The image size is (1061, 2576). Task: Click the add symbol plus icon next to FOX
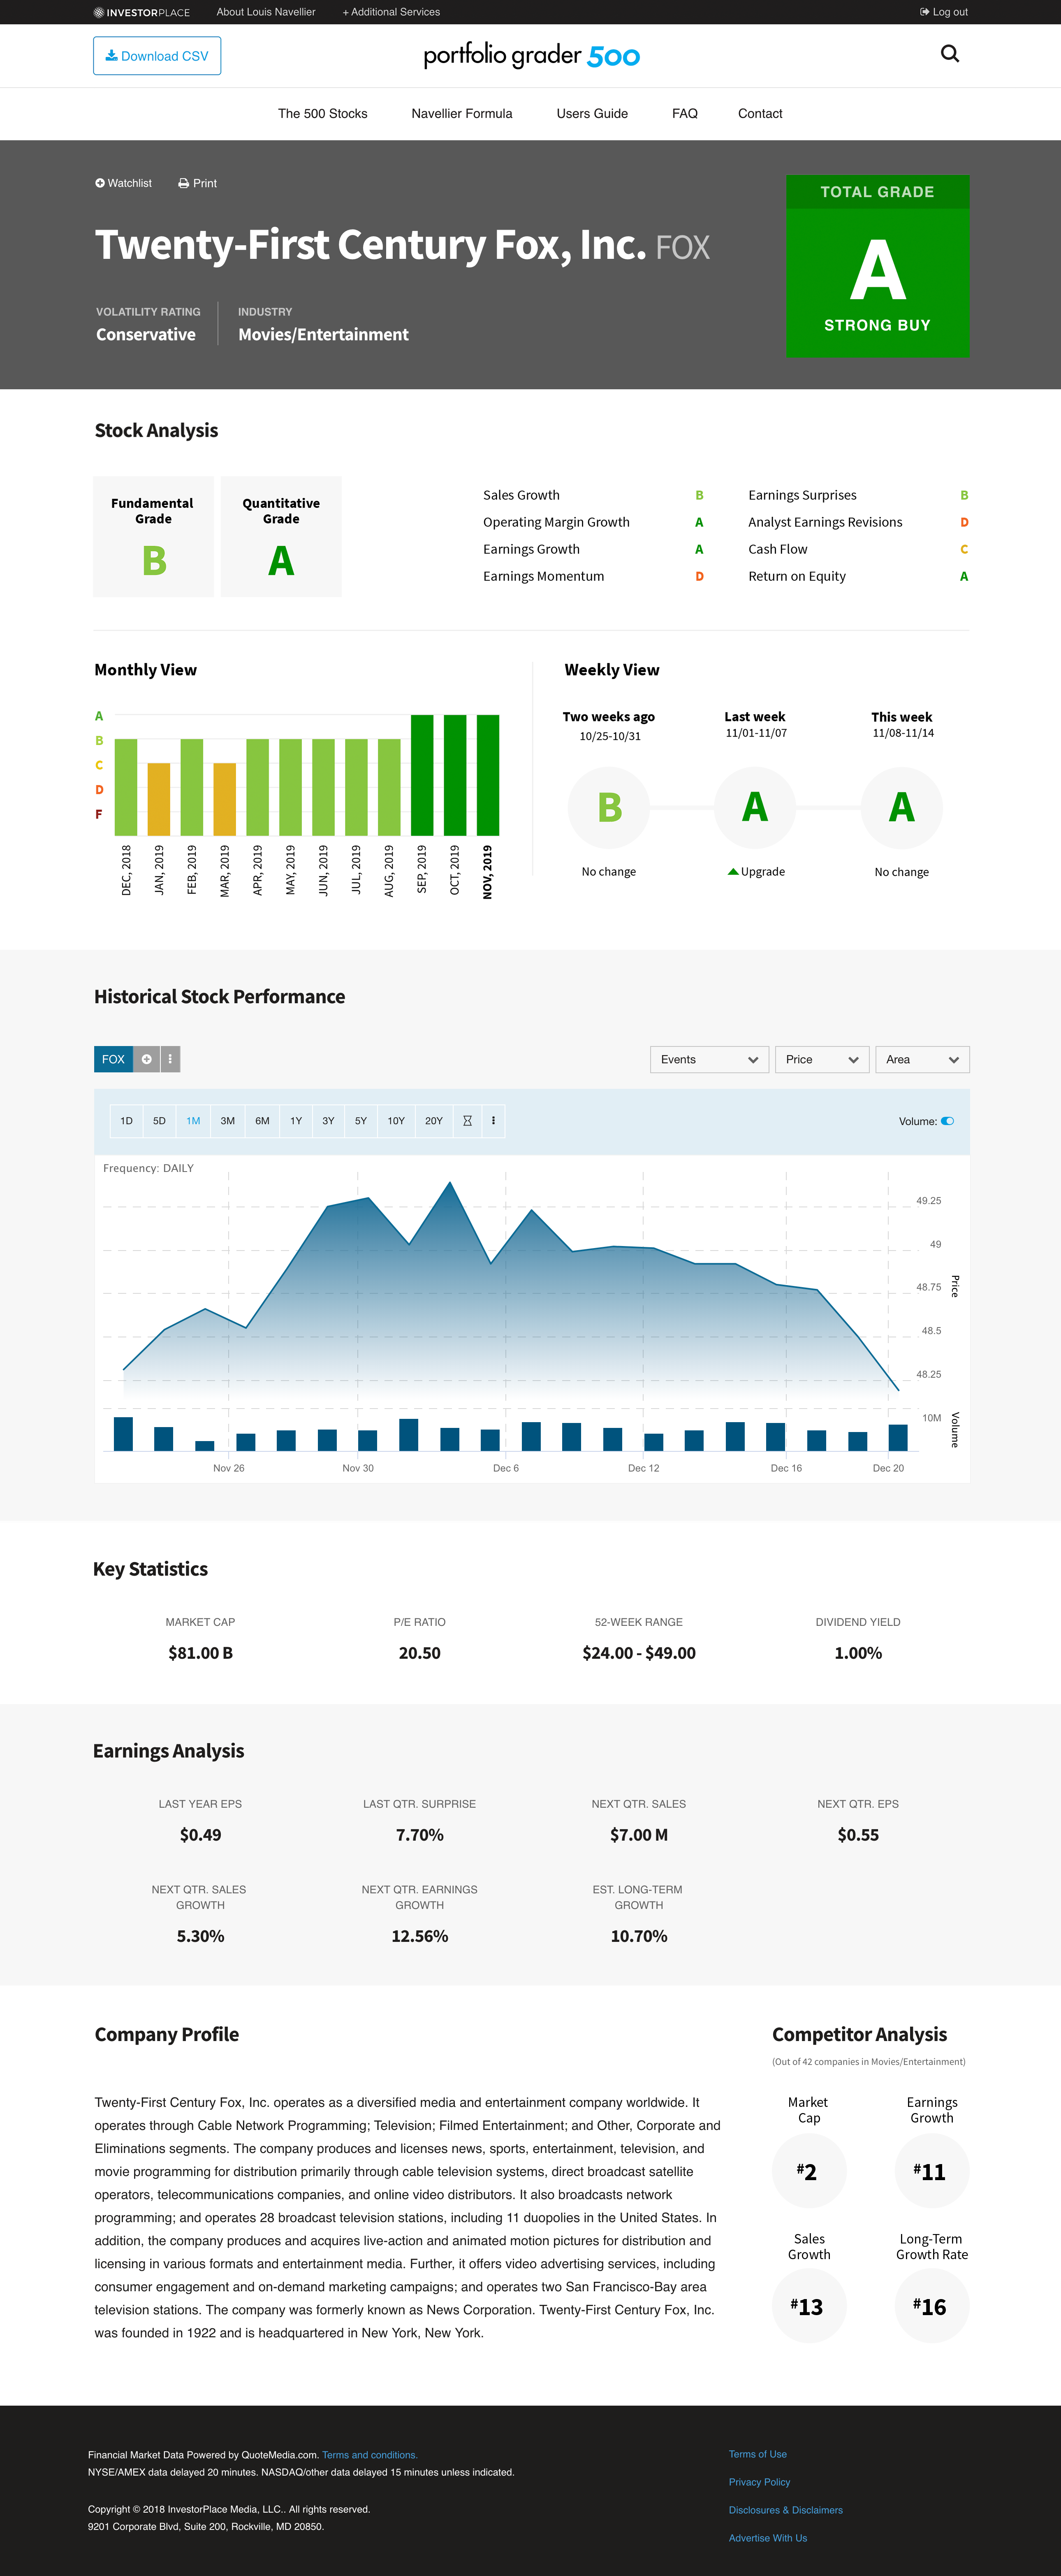point(146,1059)
